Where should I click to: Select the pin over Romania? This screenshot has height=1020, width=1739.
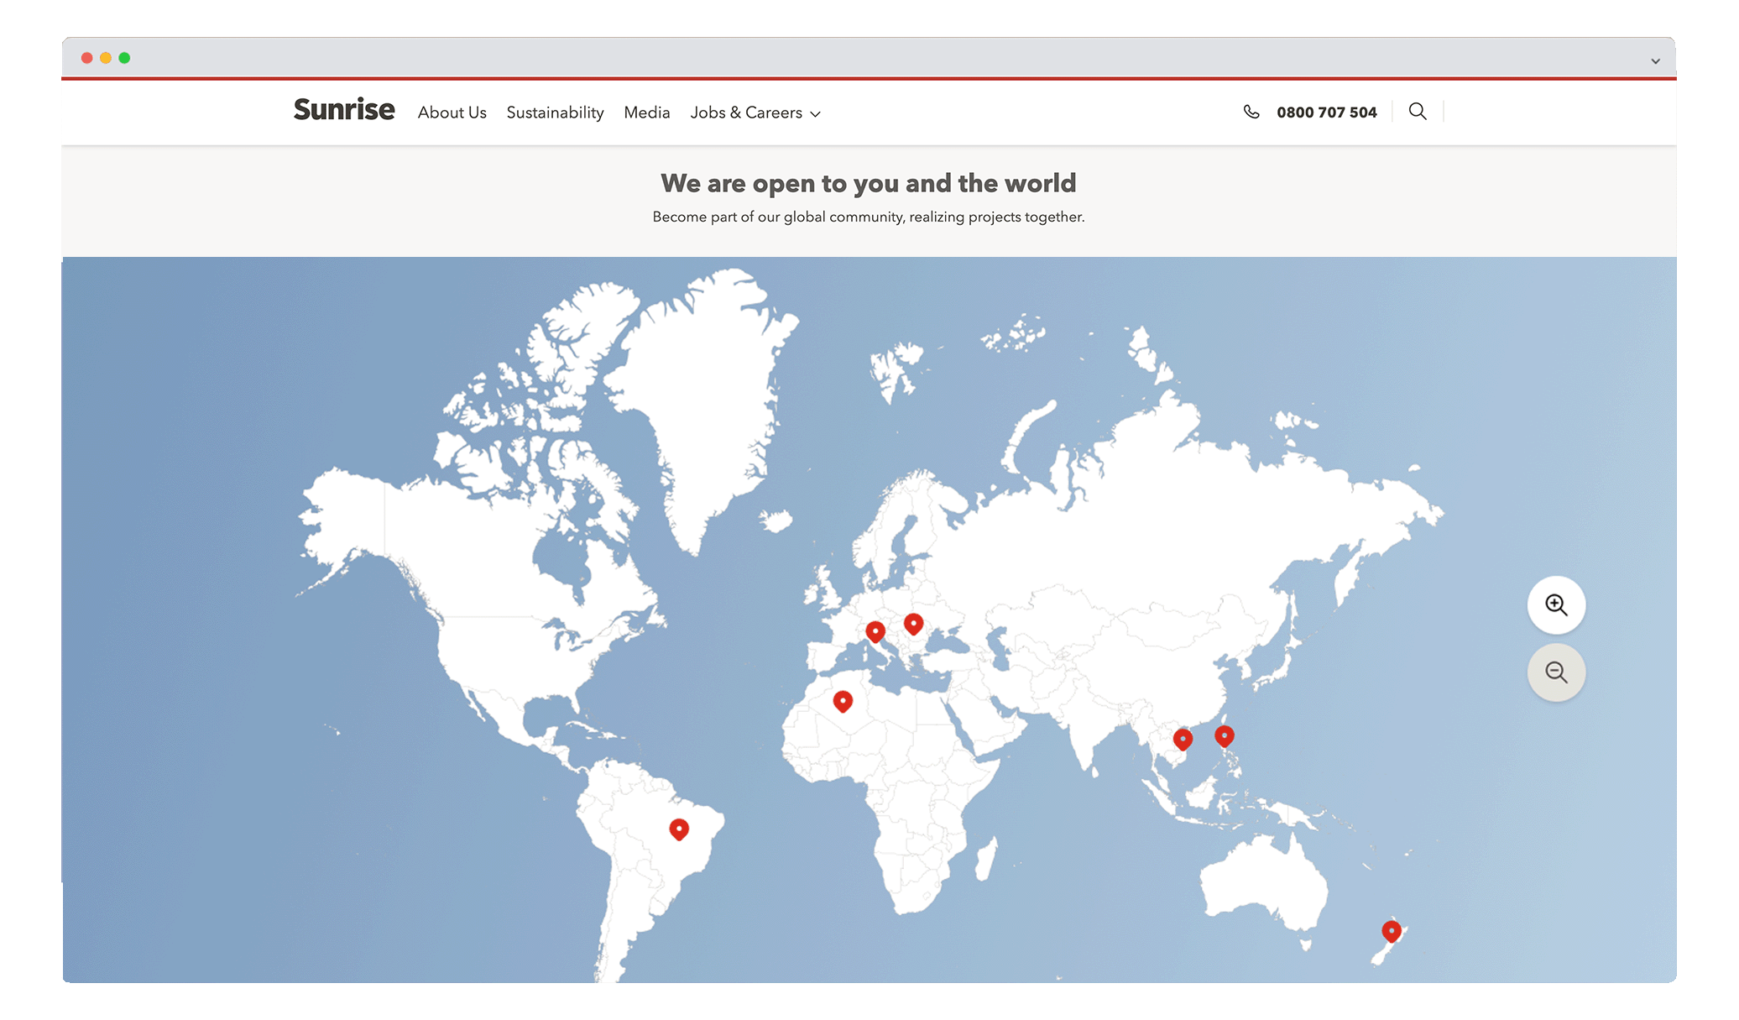(x=913, y=623)
